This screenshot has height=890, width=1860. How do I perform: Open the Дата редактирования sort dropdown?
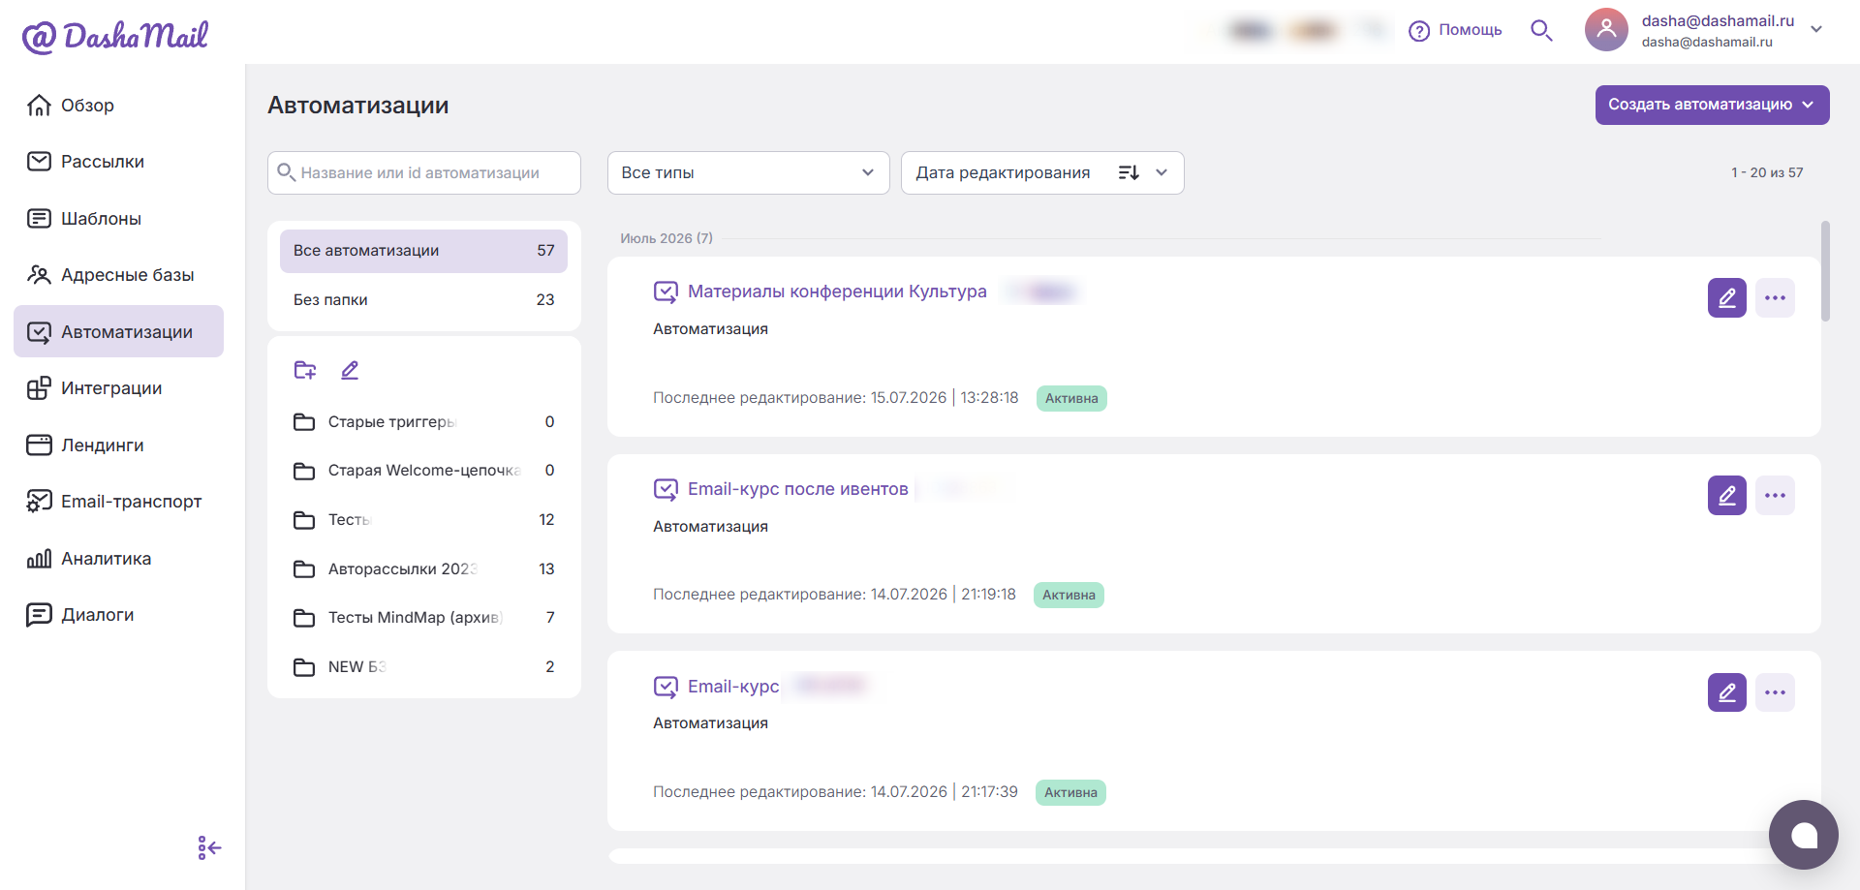[1042, 172]
